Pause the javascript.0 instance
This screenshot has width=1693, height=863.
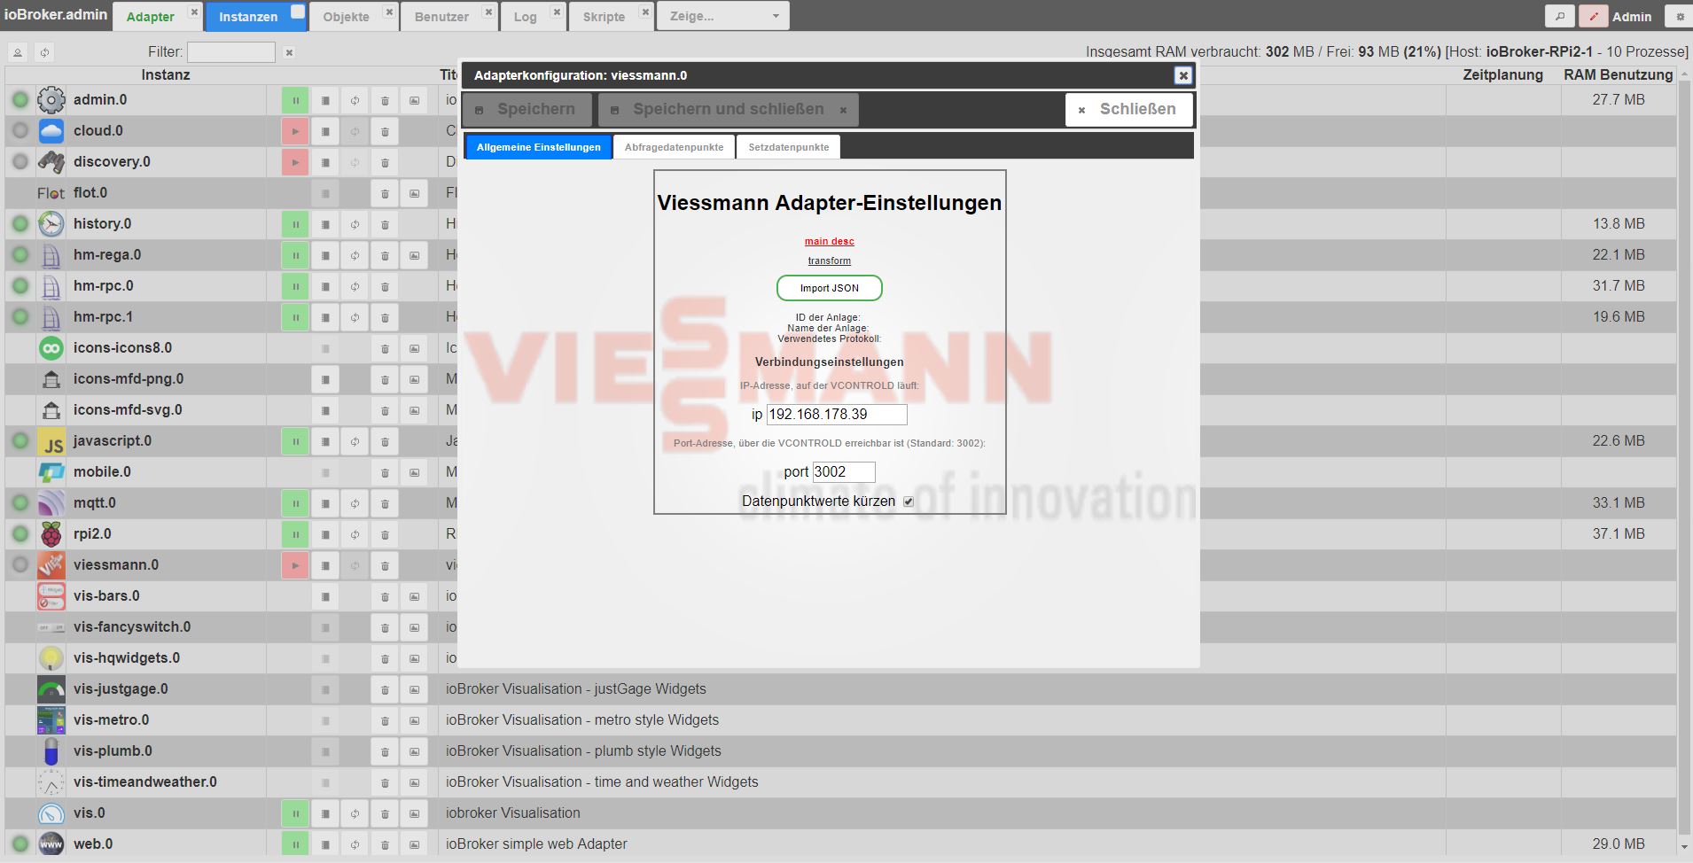pos(295,441)
